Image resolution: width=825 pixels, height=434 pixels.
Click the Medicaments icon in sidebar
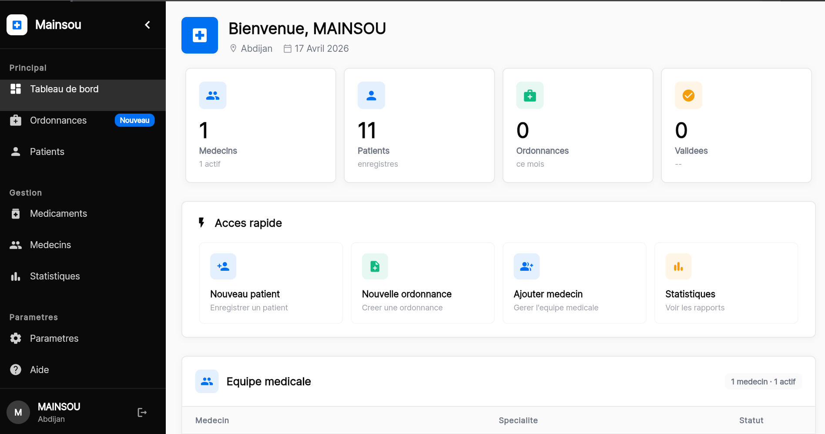coord(16,213)
